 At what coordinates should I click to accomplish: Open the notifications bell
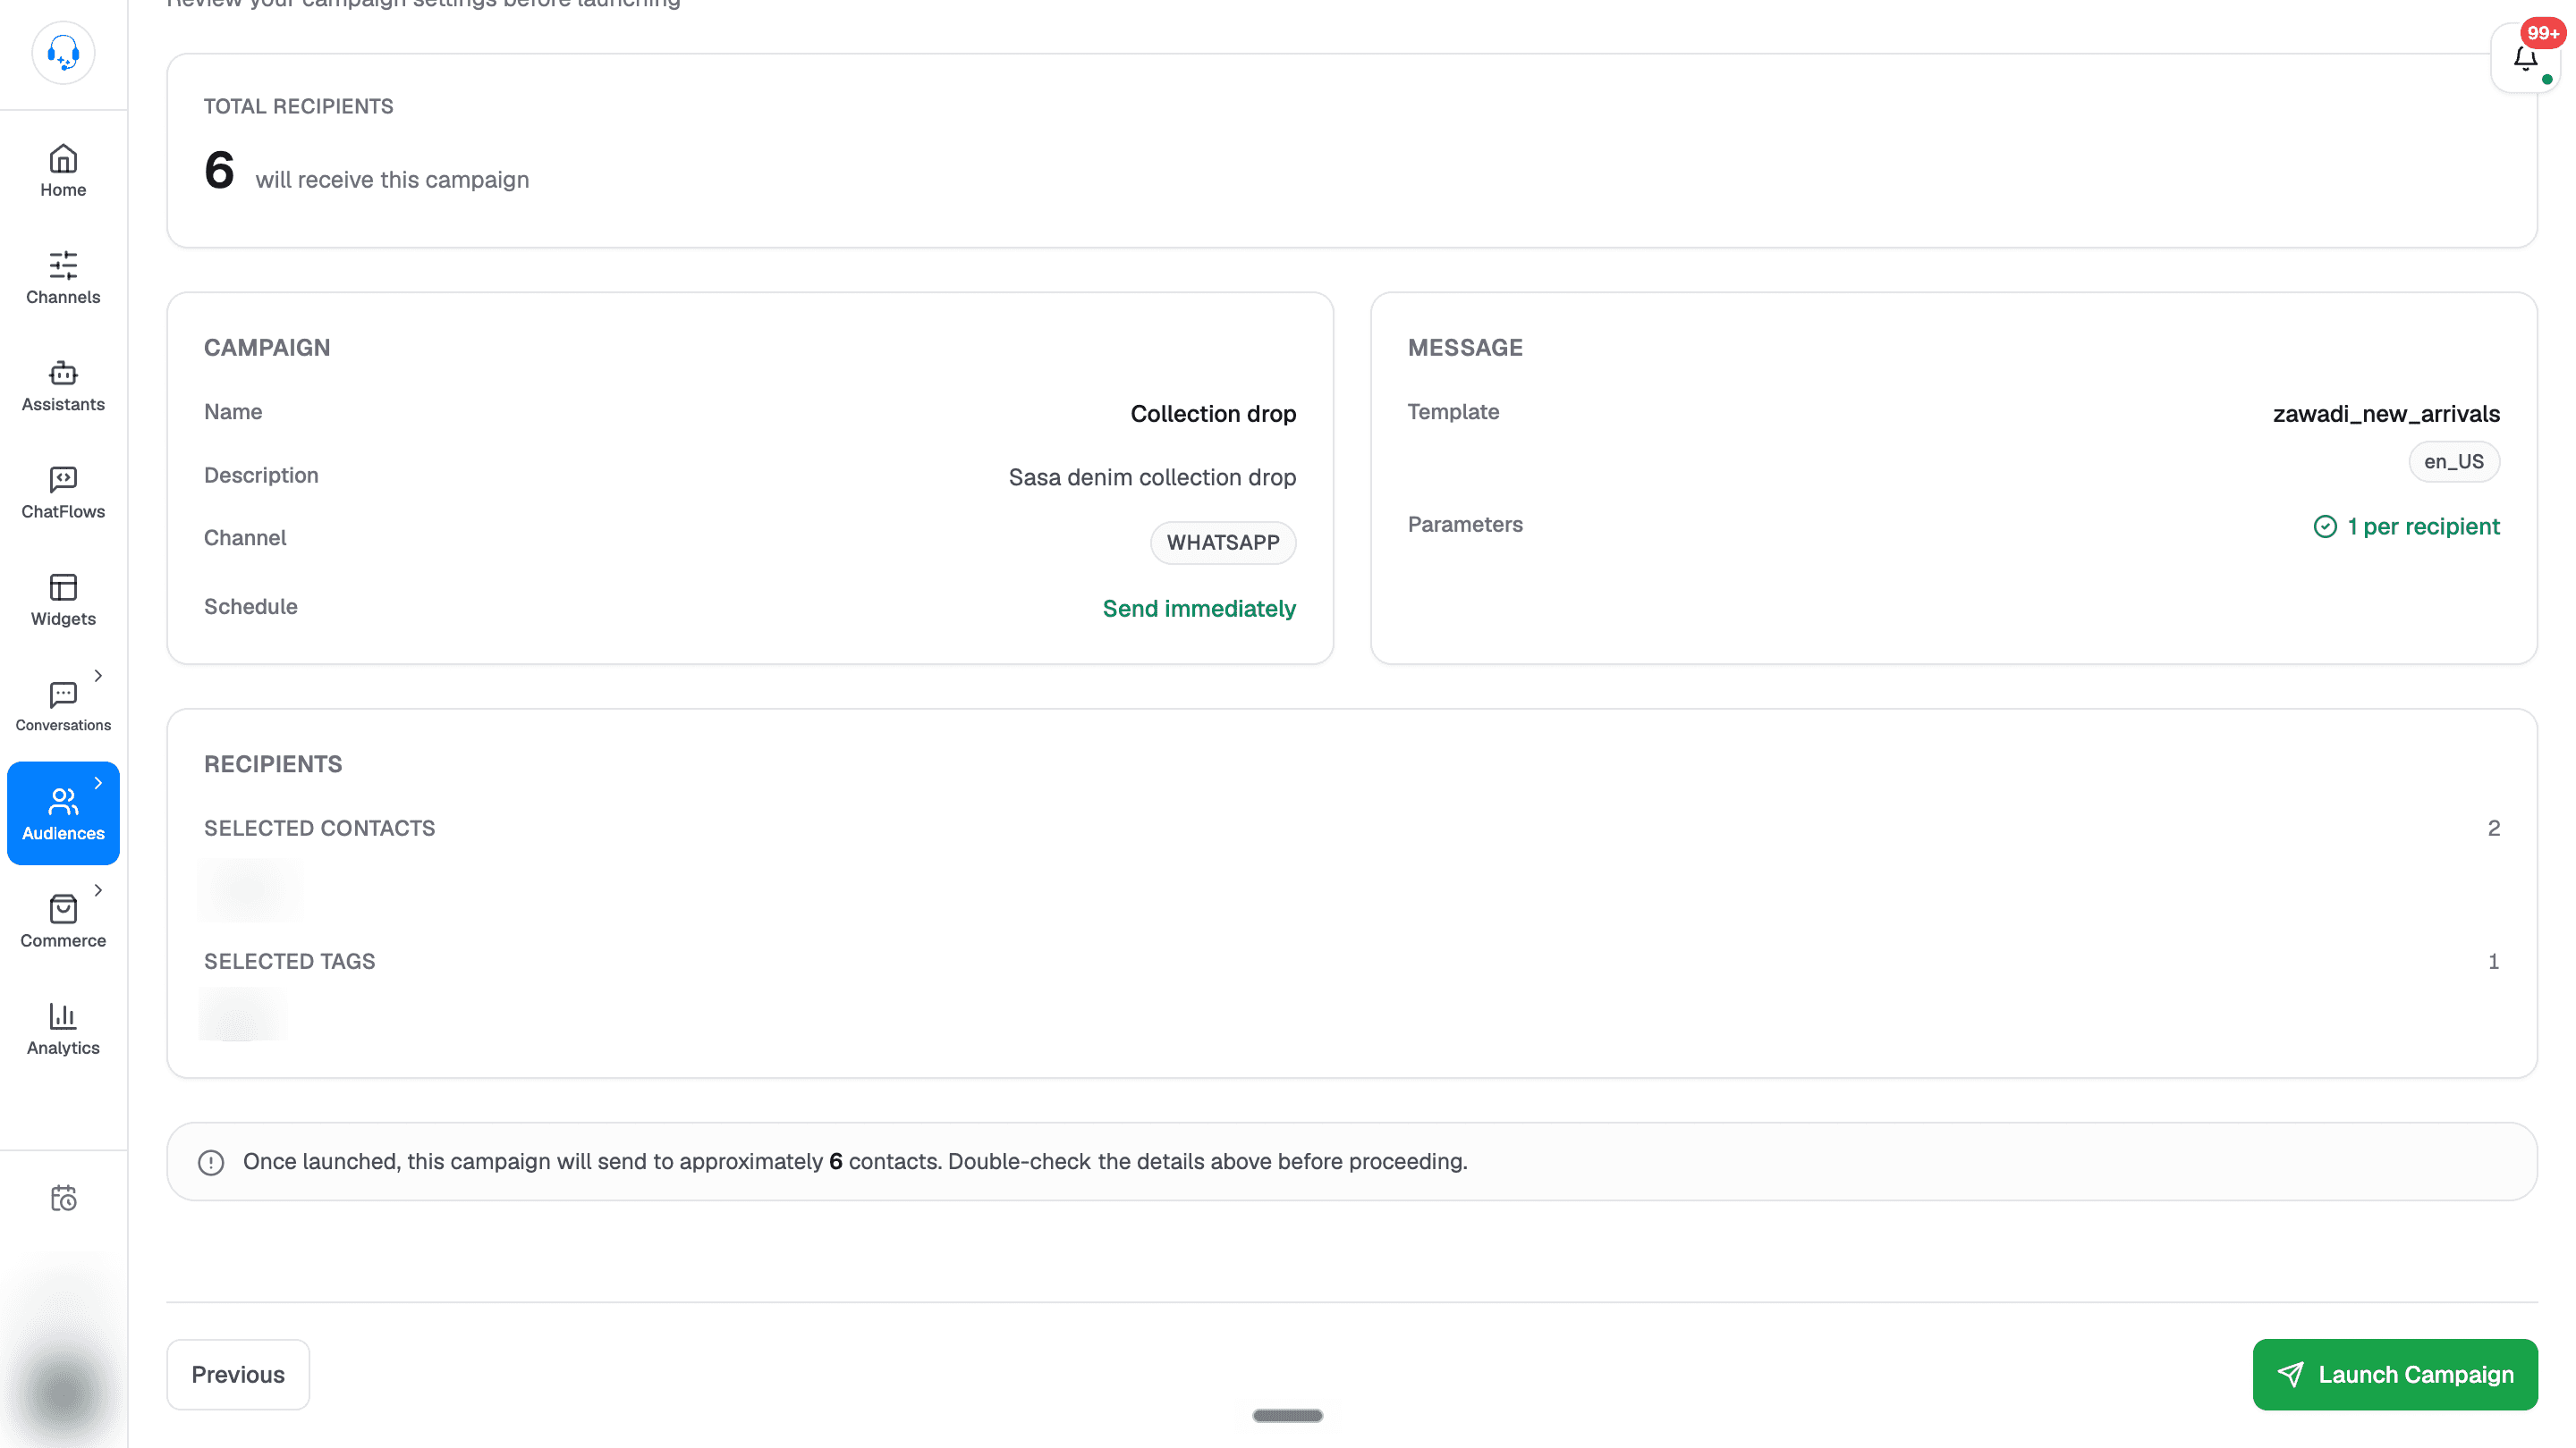click(x=2525, y=59)
